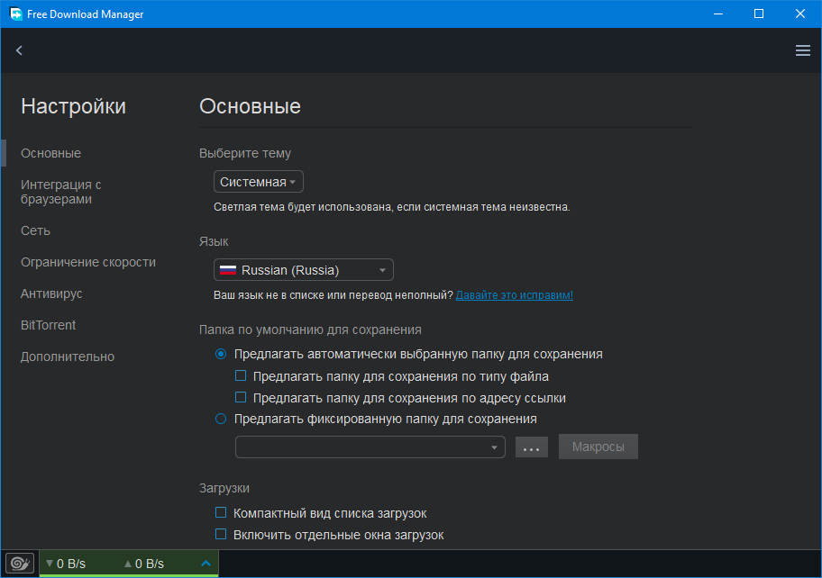Open the Антивирус settings section
Screen dimensions: 822x578
tap(51, 294)
